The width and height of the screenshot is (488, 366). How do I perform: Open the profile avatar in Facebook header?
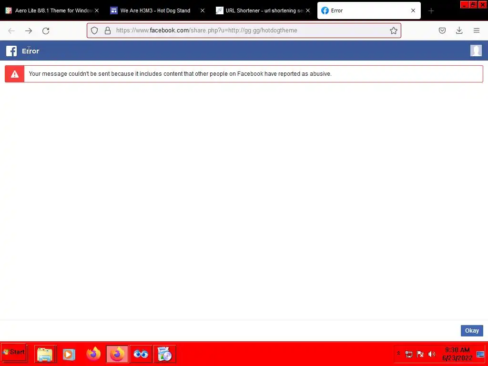pos(476,51)
